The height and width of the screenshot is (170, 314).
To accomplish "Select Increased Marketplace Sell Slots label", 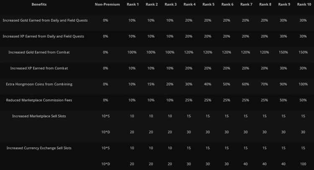I will 39,116.
